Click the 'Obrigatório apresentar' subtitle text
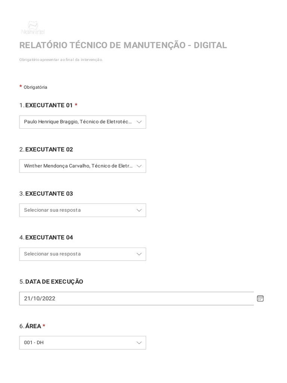Viewport: 287px width, 383px height. point(61,60)
